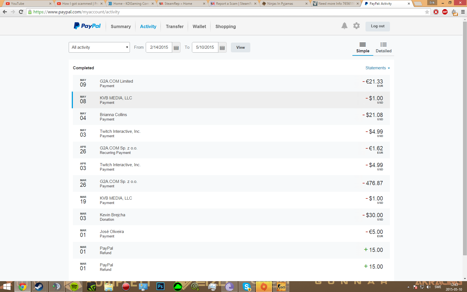The height and width of the screenshot is (292, 467).
Task: Click the PayPal logo
Action: [x=87, y=26]
